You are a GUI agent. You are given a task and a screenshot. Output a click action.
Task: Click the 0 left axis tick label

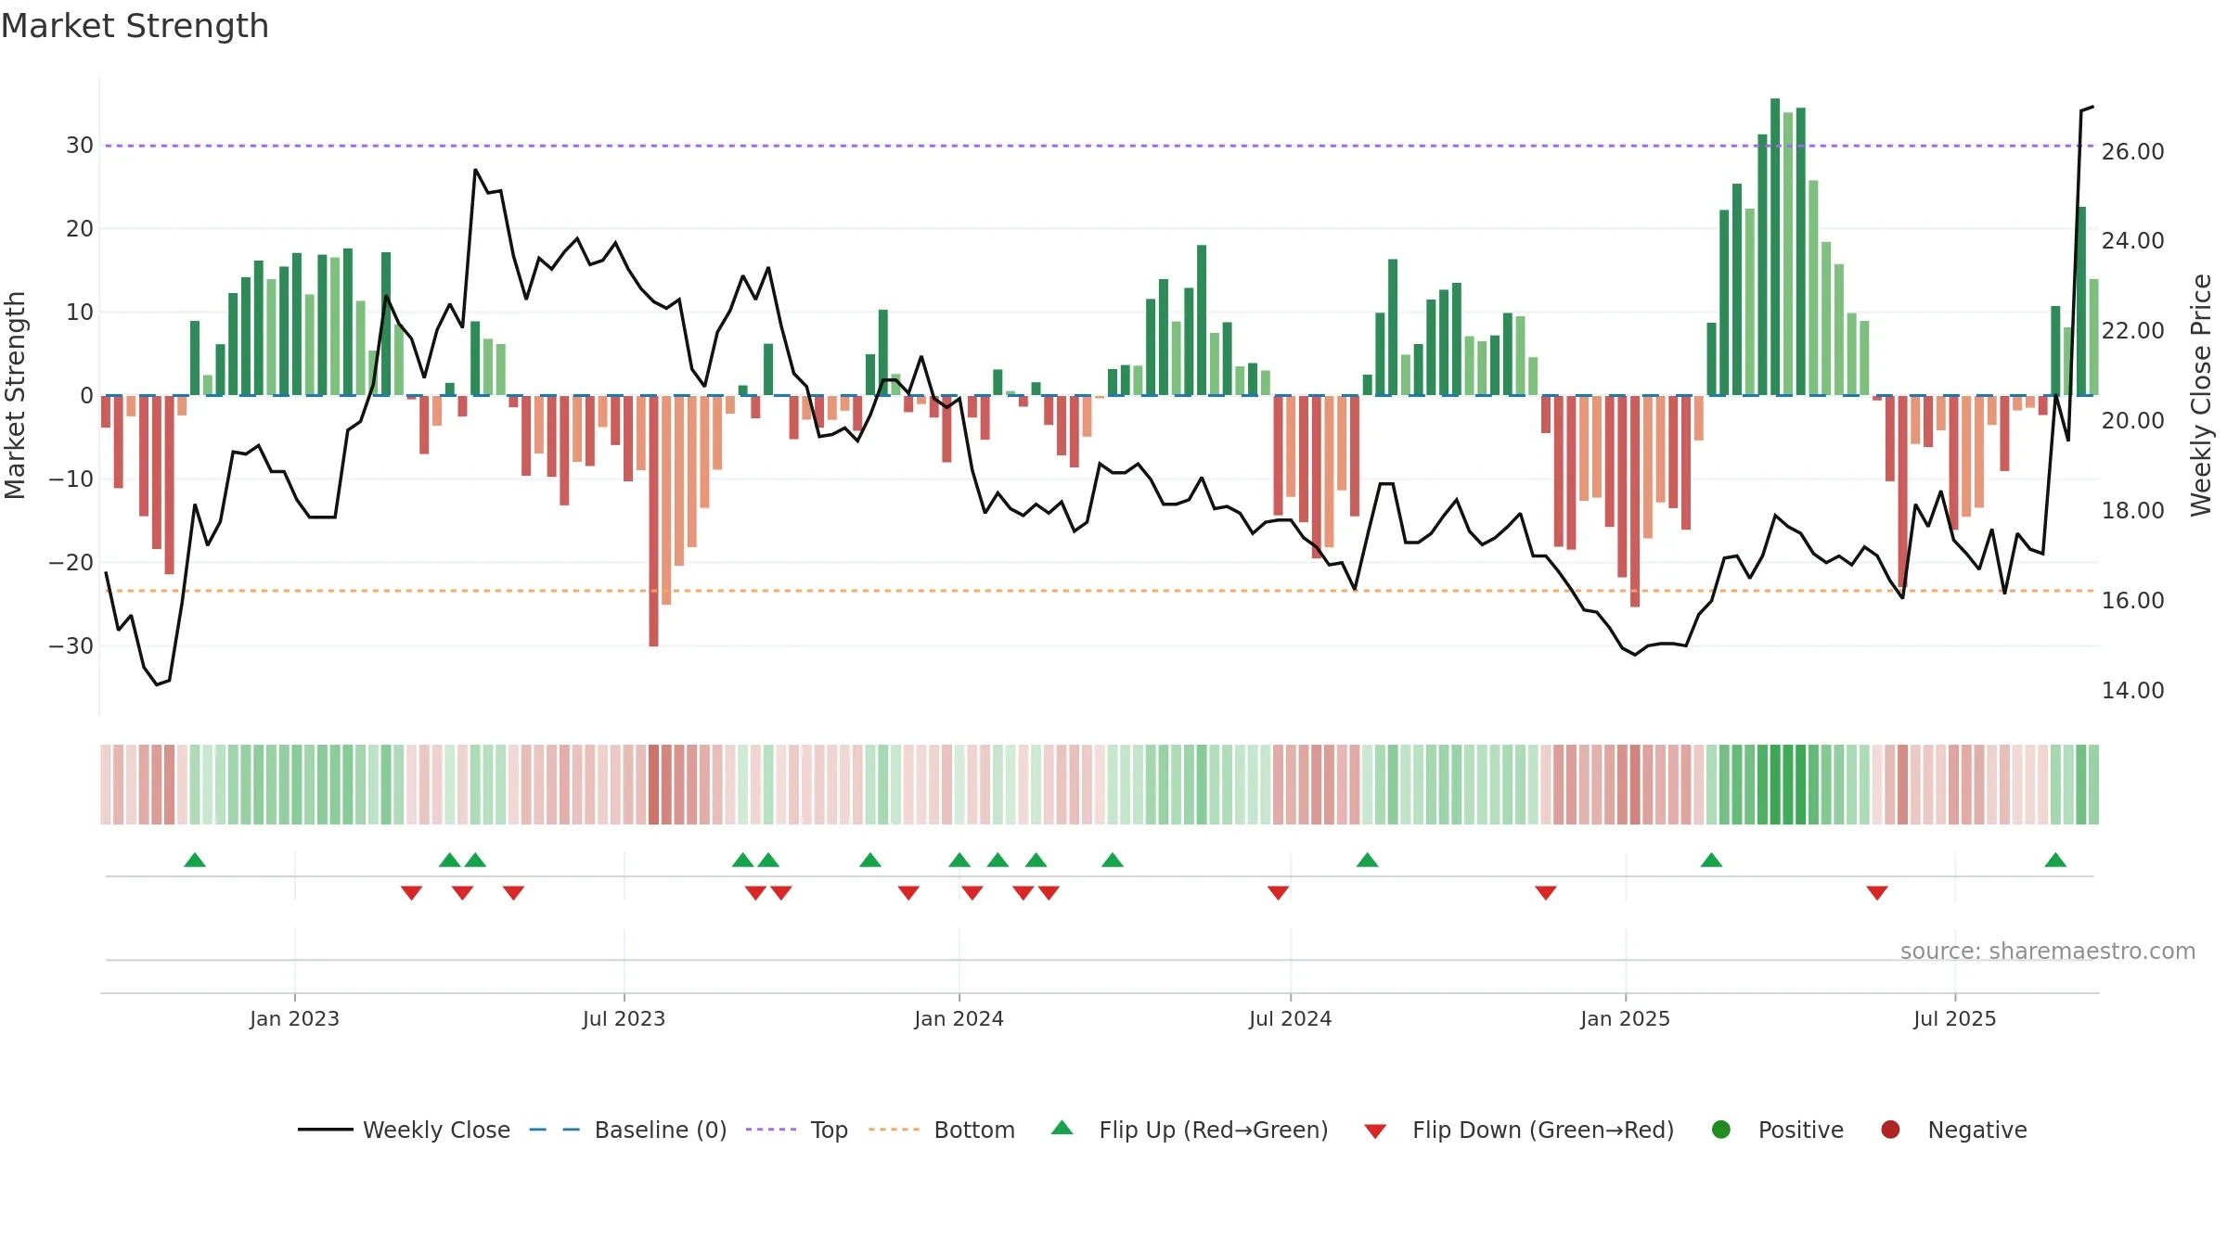coord(86,395)
